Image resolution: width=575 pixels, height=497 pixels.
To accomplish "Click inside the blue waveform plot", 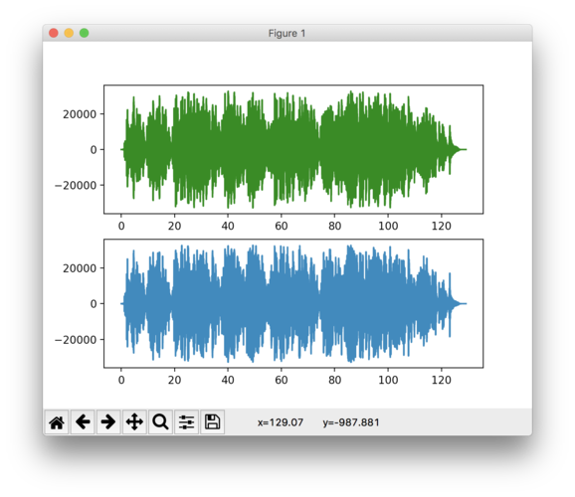I will click(293, 303).
